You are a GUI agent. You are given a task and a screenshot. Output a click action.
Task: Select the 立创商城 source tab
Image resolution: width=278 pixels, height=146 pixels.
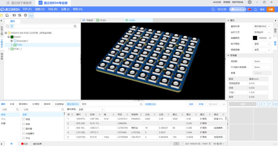pyautogui.click(x=59, y=104)
